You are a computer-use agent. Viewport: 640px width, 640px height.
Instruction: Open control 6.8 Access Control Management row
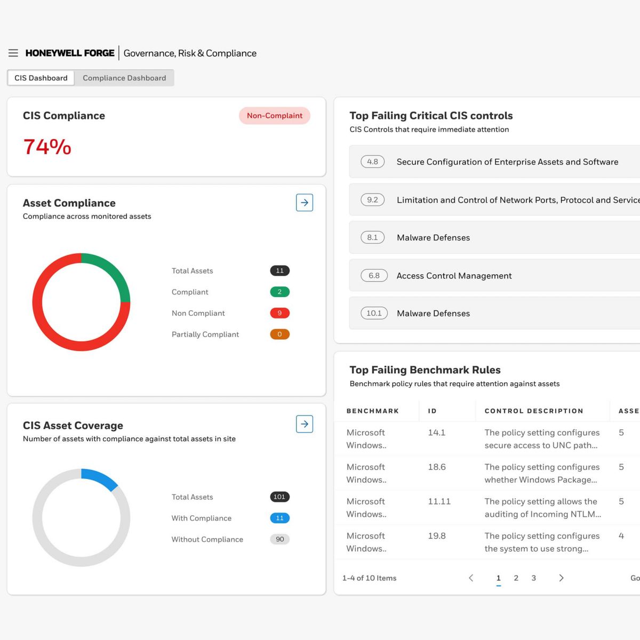pos(494,275)
